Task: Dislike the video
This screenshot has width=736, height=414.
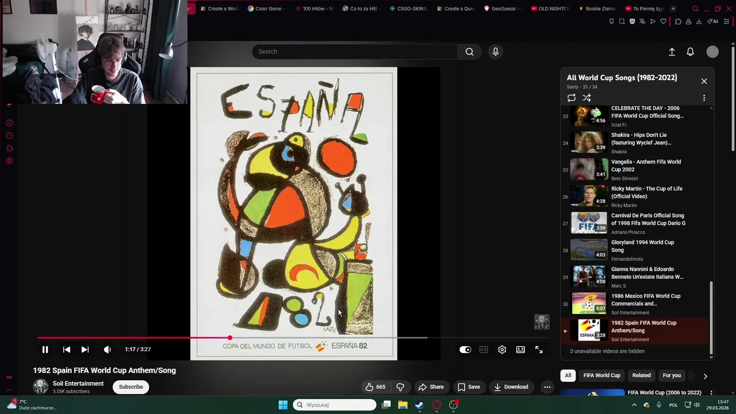Action: tap(401, 387)
